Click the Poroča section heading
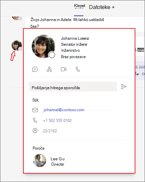This screenshot has width=145, height=182. click(38, 148)
